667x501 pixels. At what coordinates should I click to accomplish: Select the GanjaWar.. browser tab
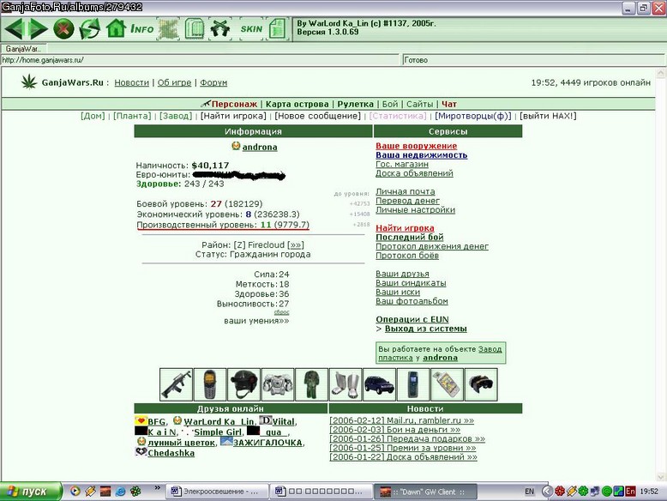tap(23, 49)
